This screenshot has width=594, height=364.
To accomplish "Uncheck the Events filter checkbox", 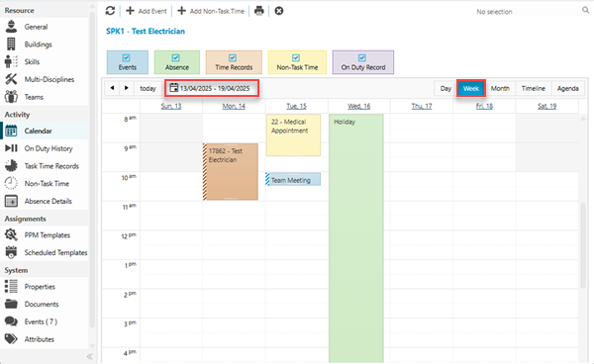I will pyautogui.click(x=126, y=58).
